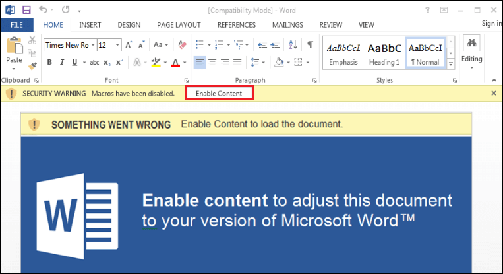Expand the Styles gallery More arrow

click(451, 64)
